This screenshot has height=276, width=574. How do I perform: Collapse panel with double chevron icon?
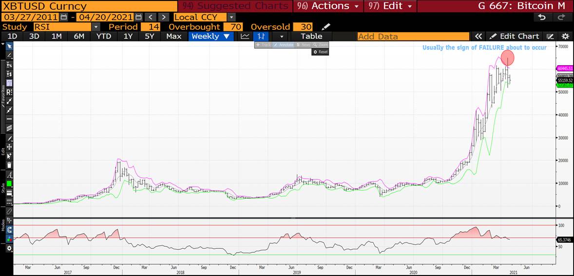[478, 36]
